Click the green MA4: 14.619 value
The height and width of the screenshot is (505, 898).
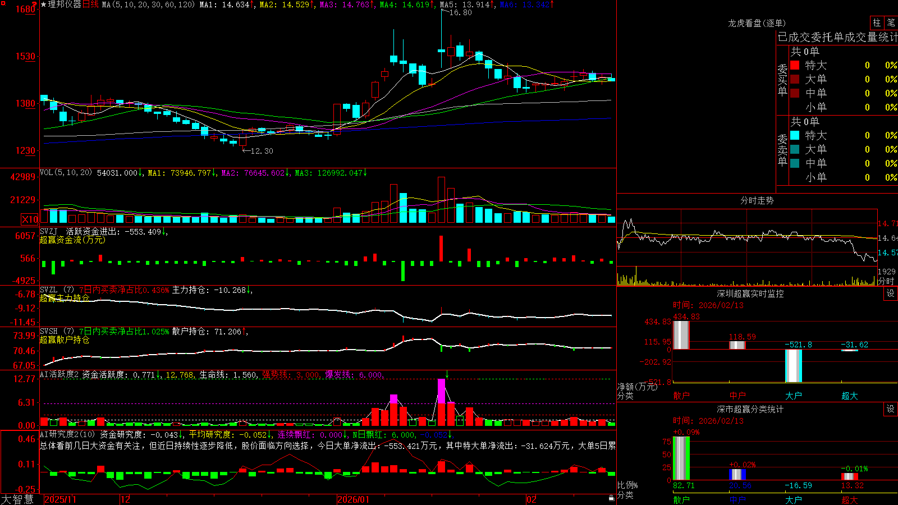click(x=404, y=4)
